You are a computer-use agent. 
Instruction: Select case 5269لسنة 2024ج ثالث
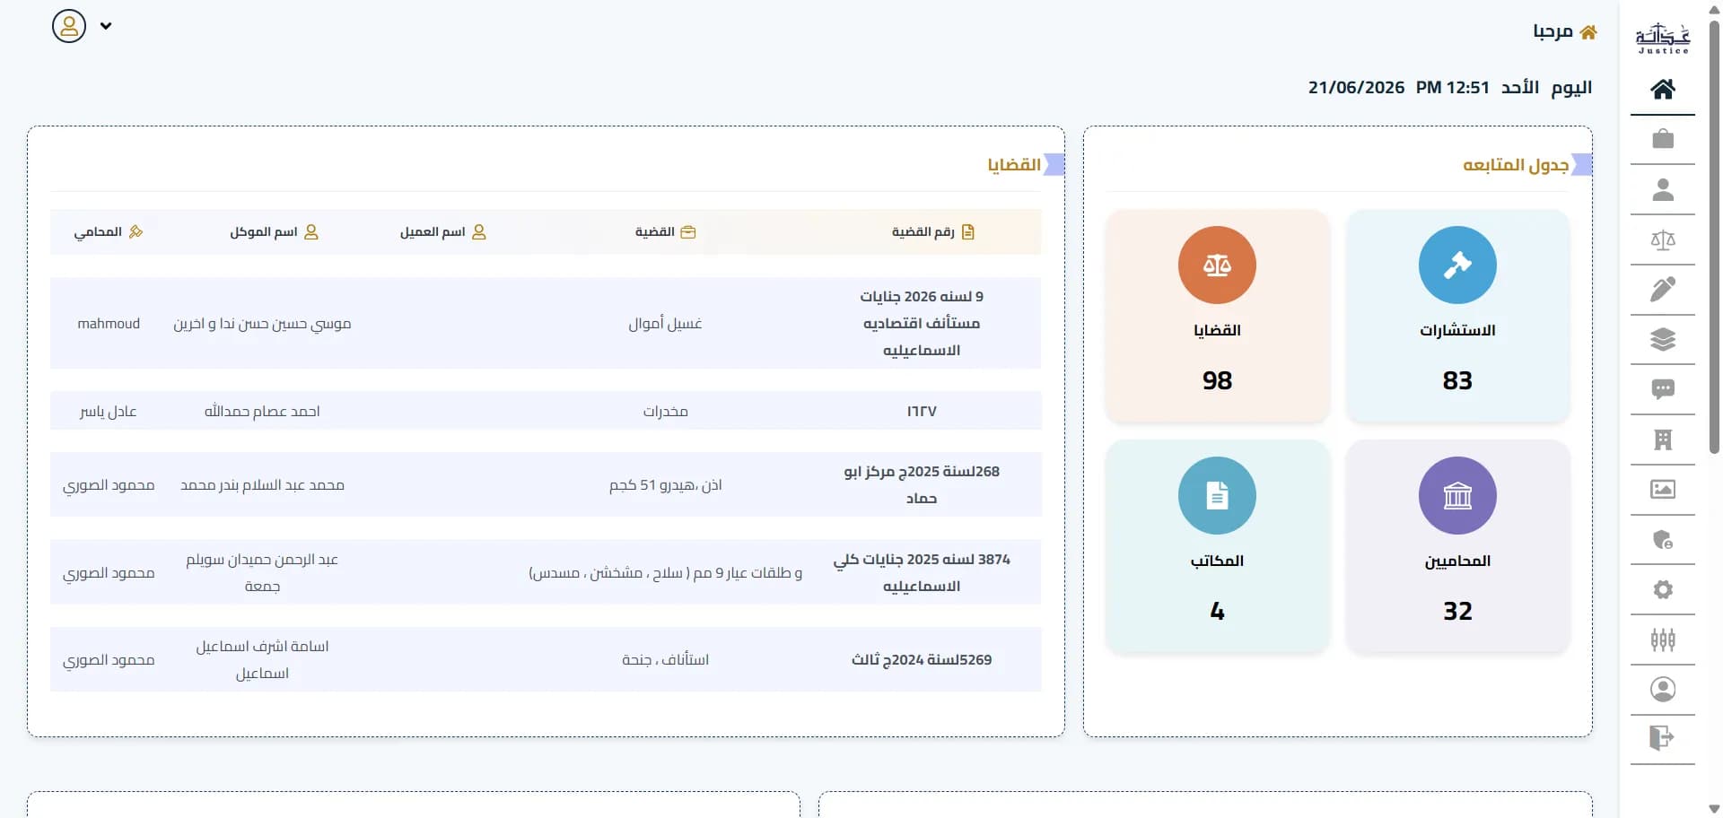coord(922,659)
